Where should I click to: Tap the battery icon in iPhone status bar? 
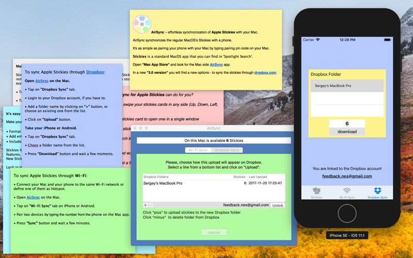[387, 40]
